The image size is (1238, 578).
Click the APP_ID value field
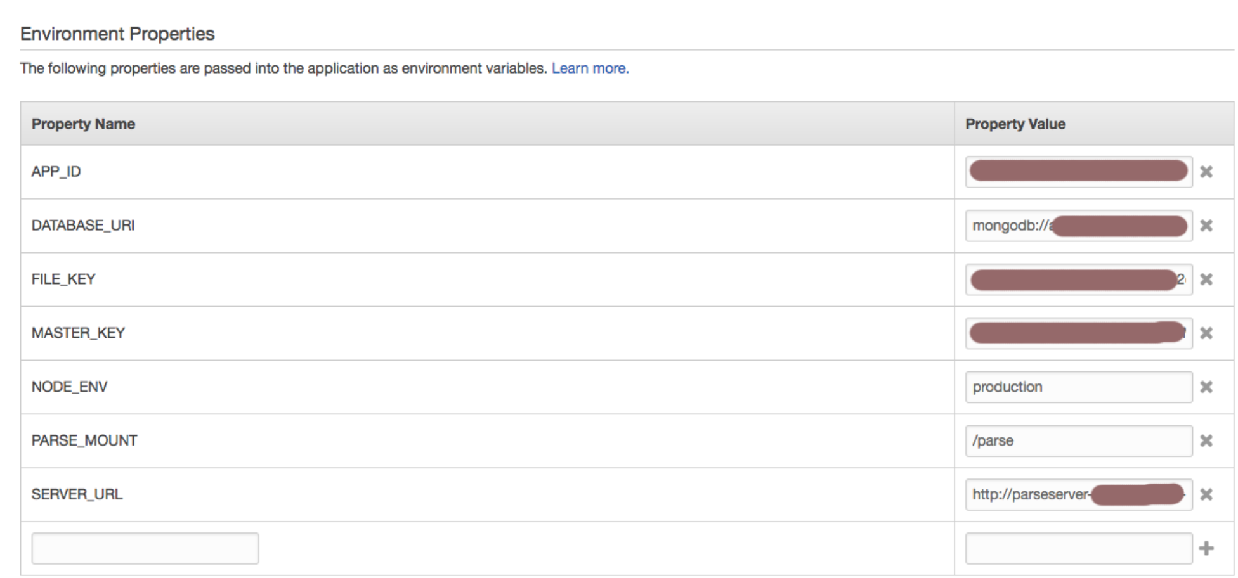pos(1078,172)
